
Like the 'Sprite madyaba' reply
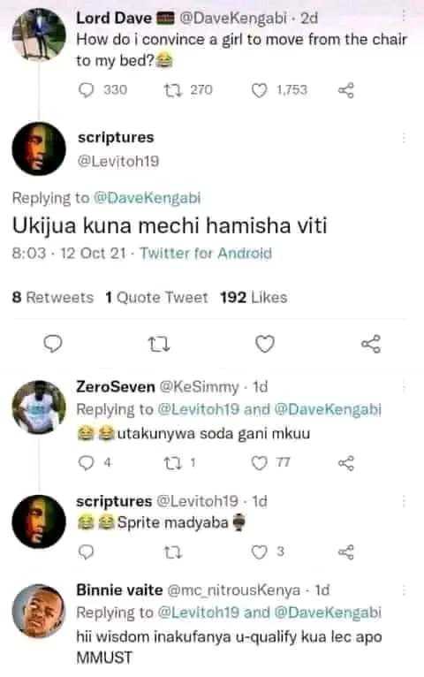259,552
